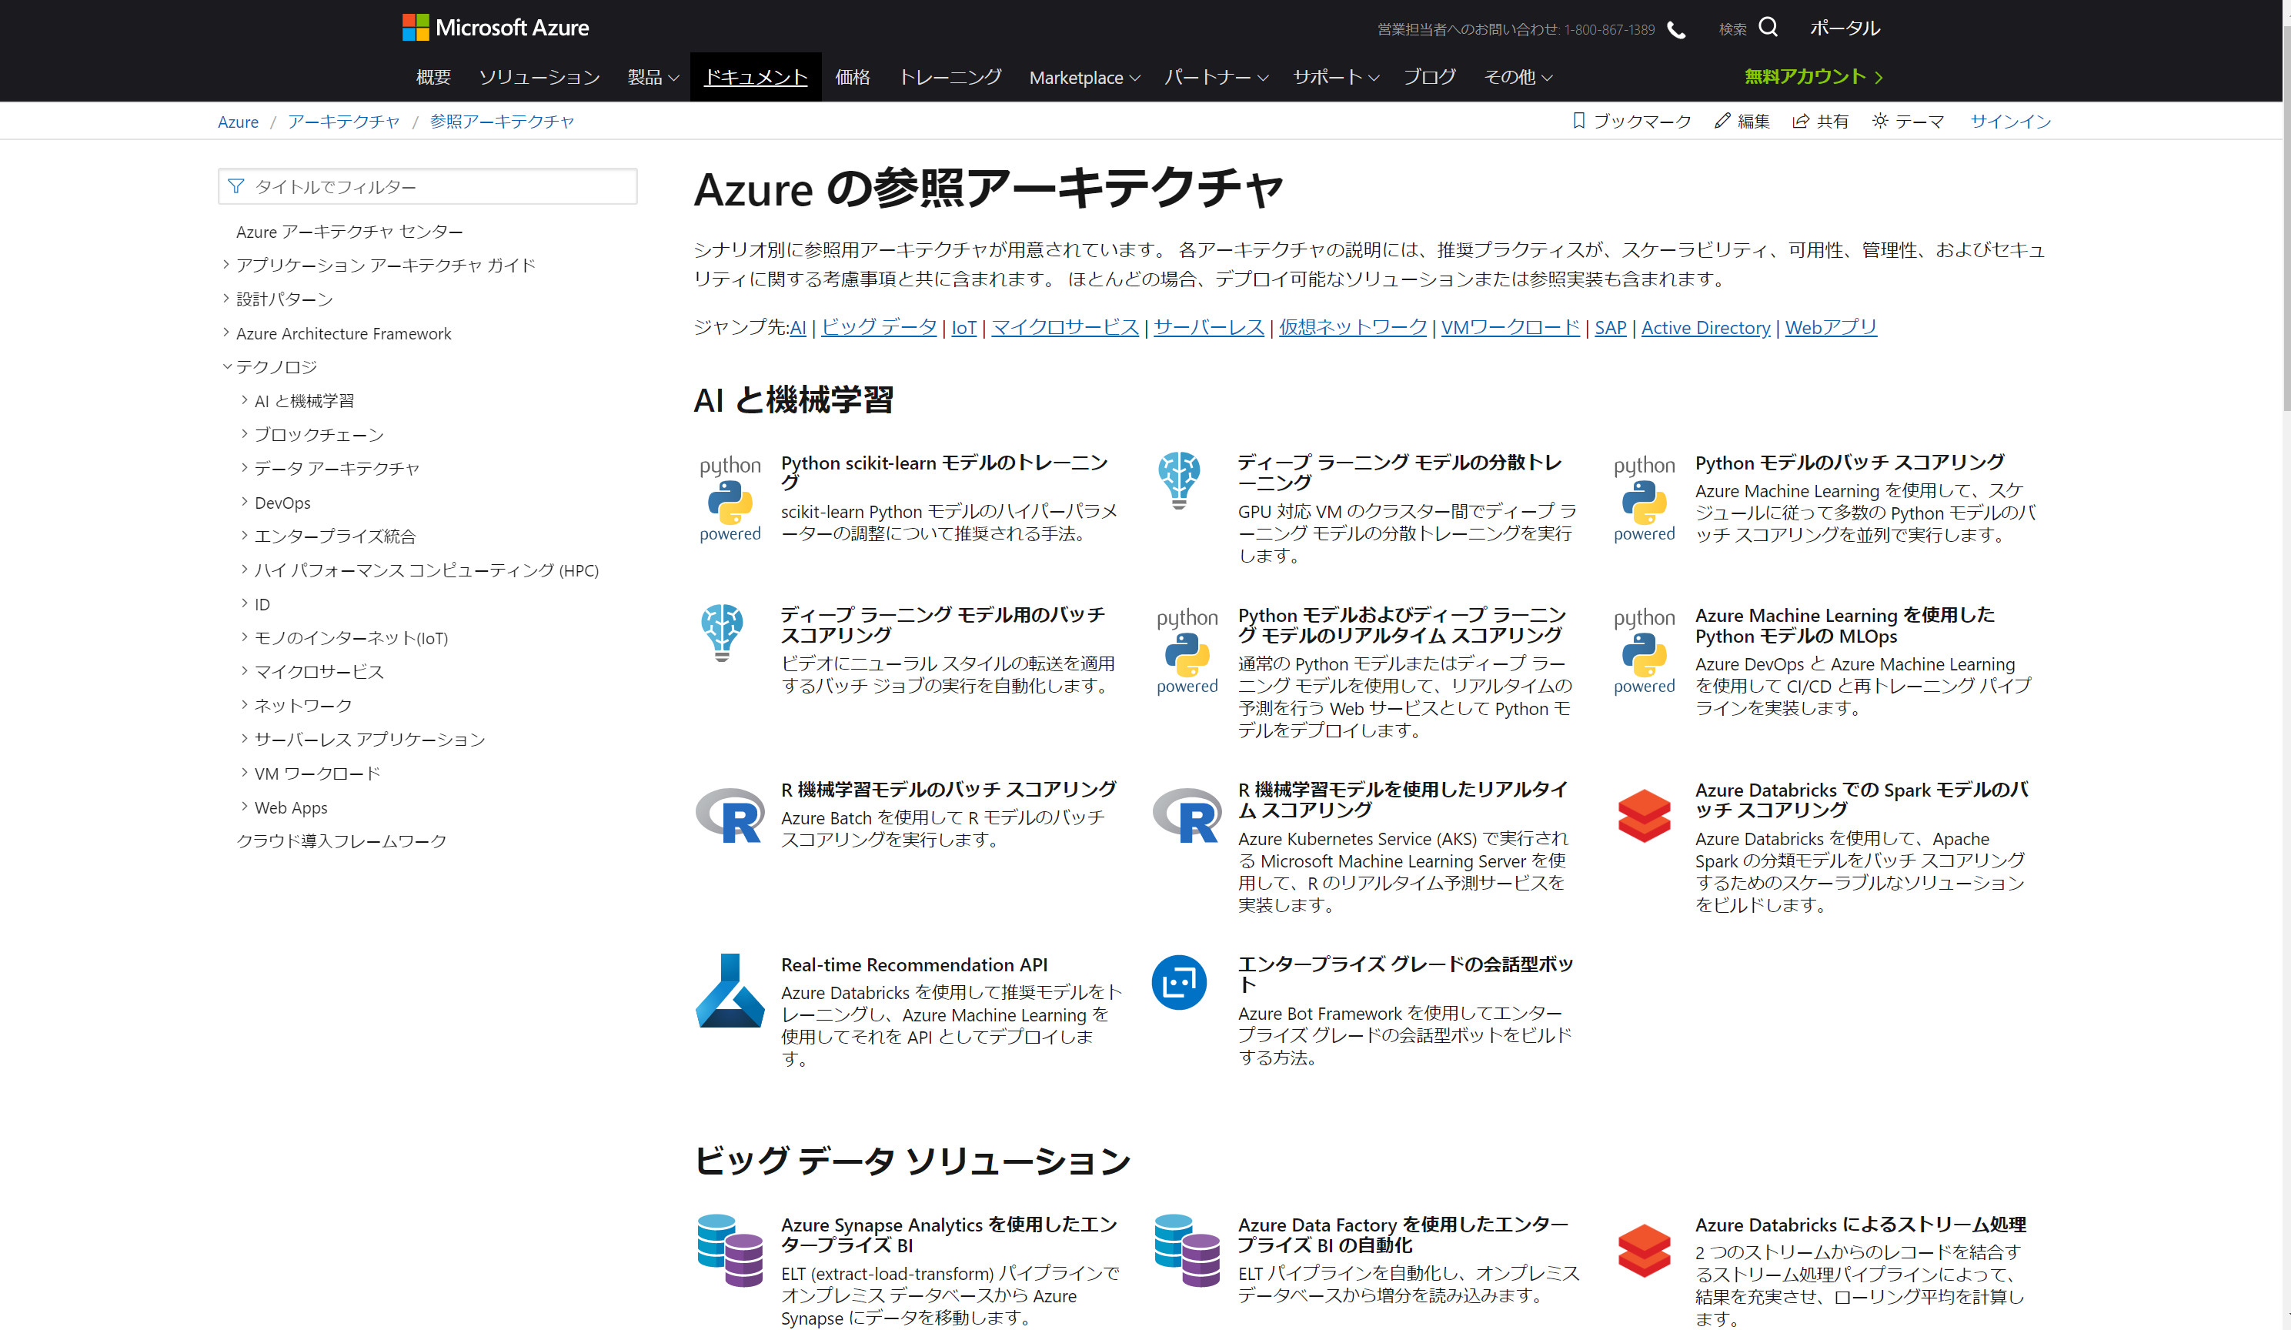Open the 製品 dropdown menu
The width and height of the screenshot is (2291, 1330).
(x=652, y=77)
